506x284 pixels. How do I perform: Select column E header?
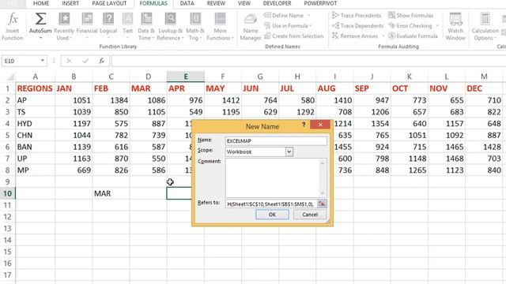[186, 77]
